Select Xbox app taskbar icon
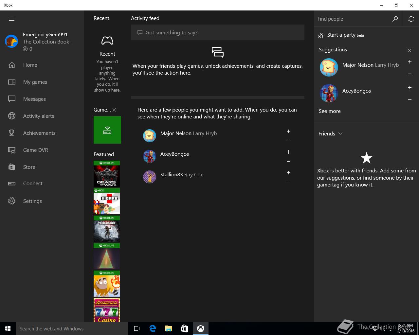The height and width of the screenshot is (335, 419). (200, 328)
